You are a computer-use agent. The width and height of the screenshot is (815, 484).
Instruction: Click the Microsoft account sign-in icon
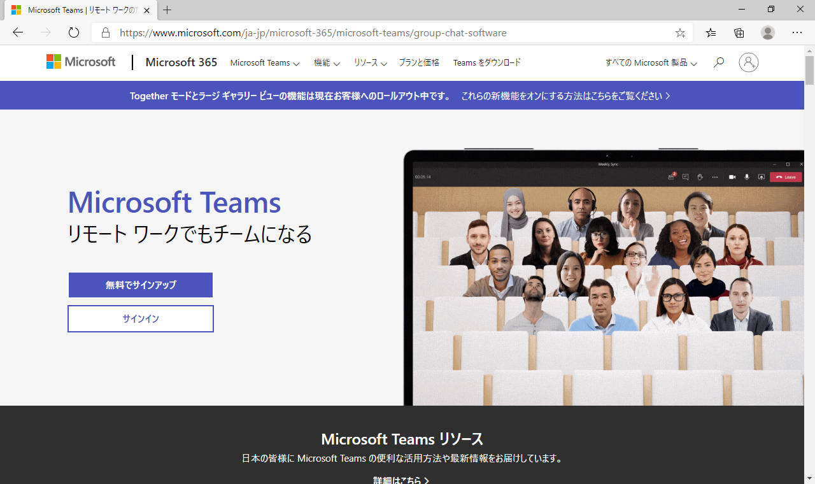pos(749,62)
